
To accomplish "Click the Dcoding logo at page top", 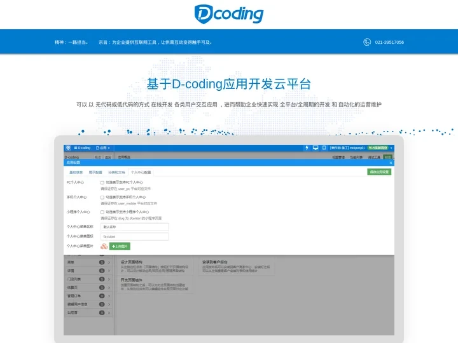I will 229,14.
